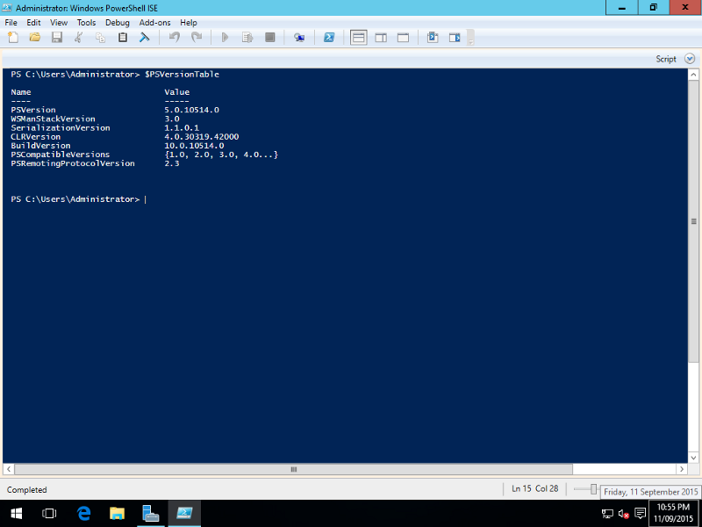
Task: Create a new script with the New icon
Action: [12, 37]
